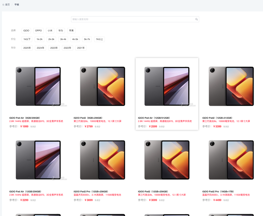Image resolution: width=263 pixels, height=216 pixels.
Task: Click red description under iQOO Pad Air (12GB/256GB)
Action: point(36,195)
